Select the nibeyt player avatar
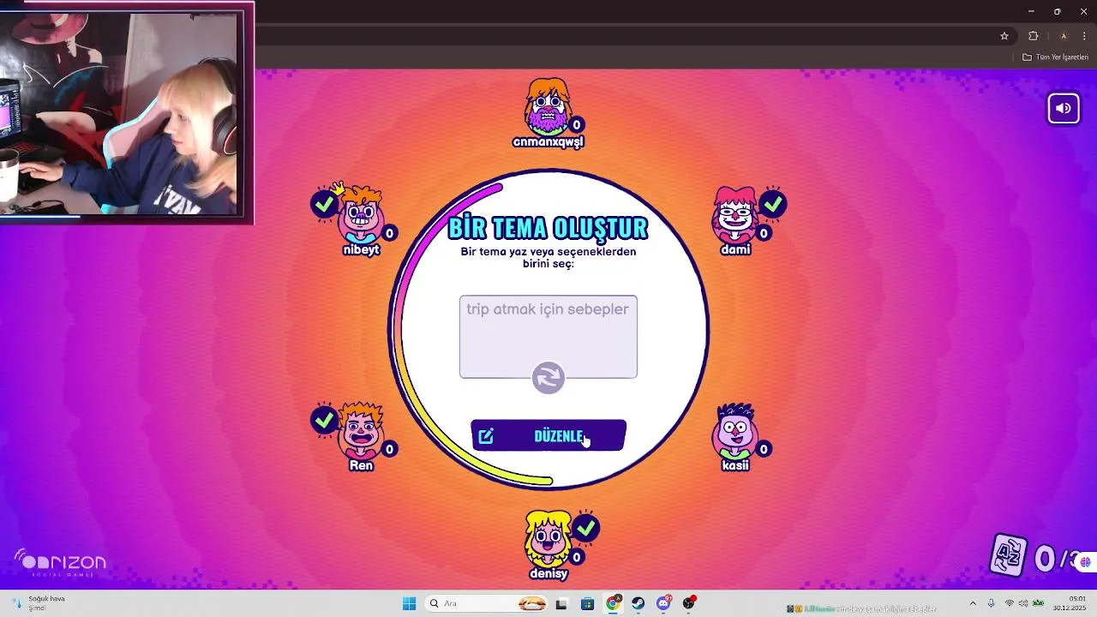Viewport: 1097px width, 617px height. click(361, 214)
